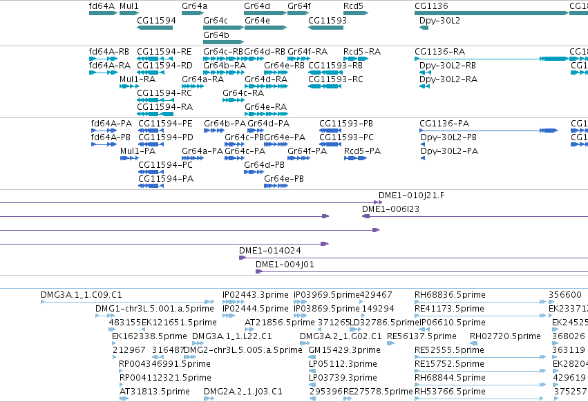Select protein Gr64f-PA

(x=307, y=151)
